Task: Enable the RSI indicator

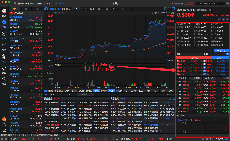Action: (126, 91)
